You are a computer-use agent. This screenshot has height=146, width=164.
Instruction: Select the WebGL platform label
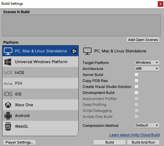coord(22,127)
